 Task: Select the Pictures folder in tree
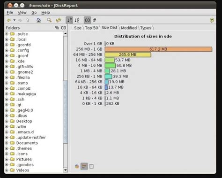pyautogui.click(x=24, y=159)
